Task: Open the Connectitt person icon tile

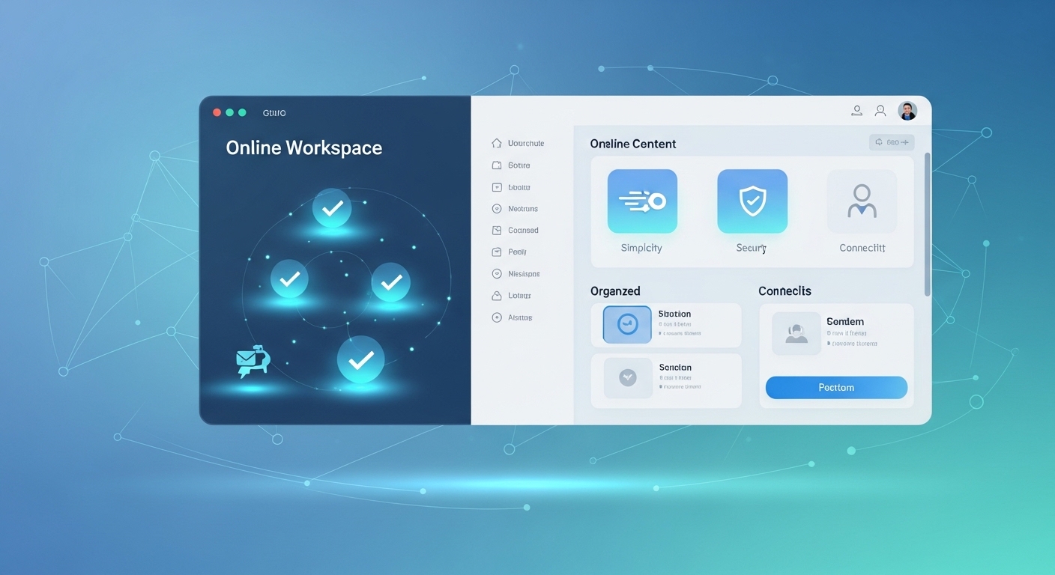Action: click(x=862, y=201)
